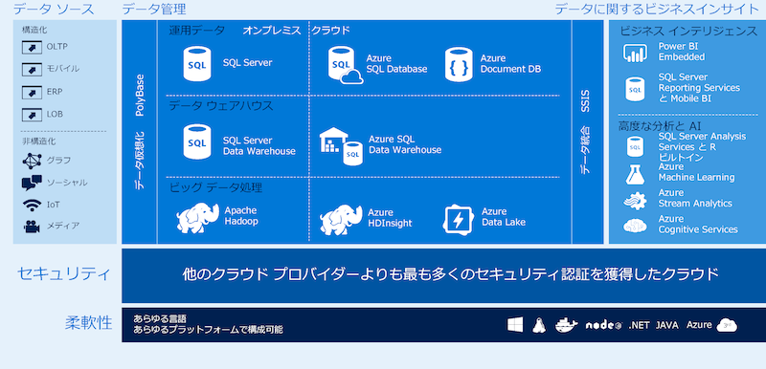
Task: Click the .NET label
Action: click(x=639, y=325)
